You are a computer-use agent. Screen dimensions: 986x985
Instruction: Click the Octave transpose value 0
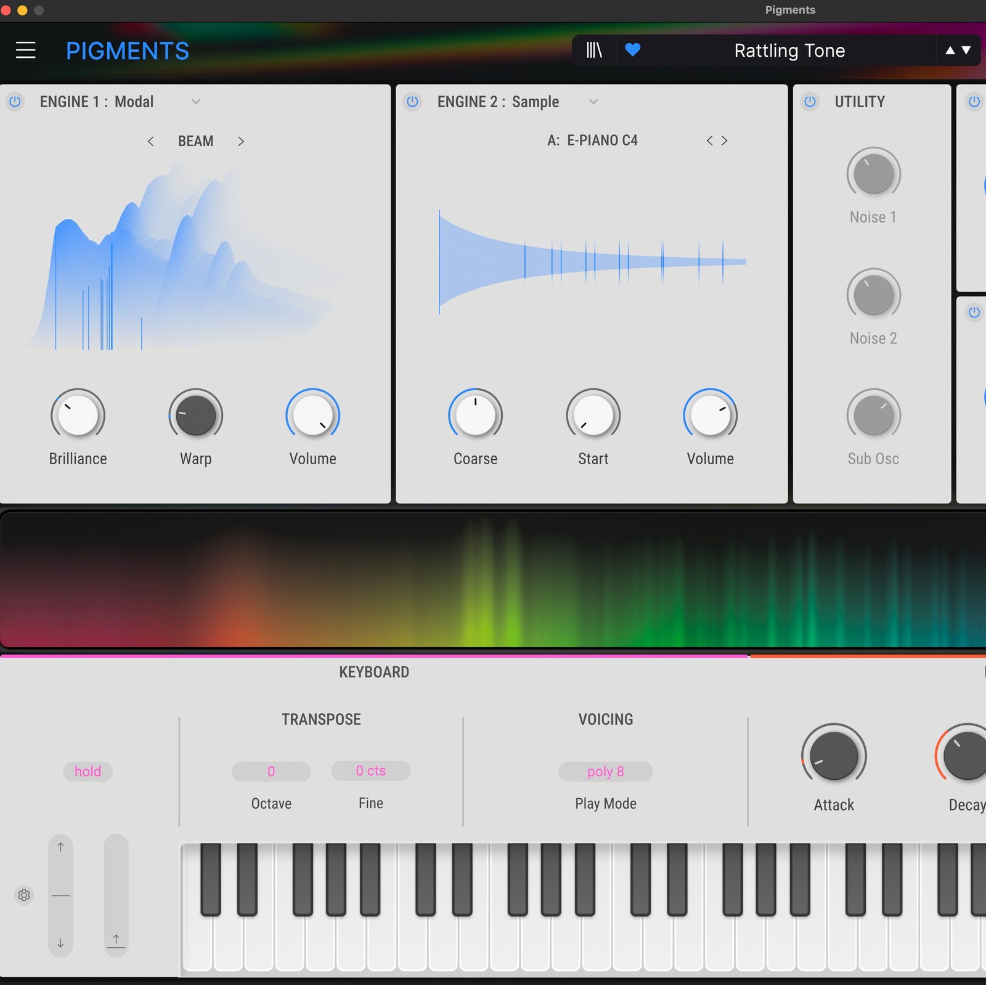pyautogui.click(x=271, y=771)
